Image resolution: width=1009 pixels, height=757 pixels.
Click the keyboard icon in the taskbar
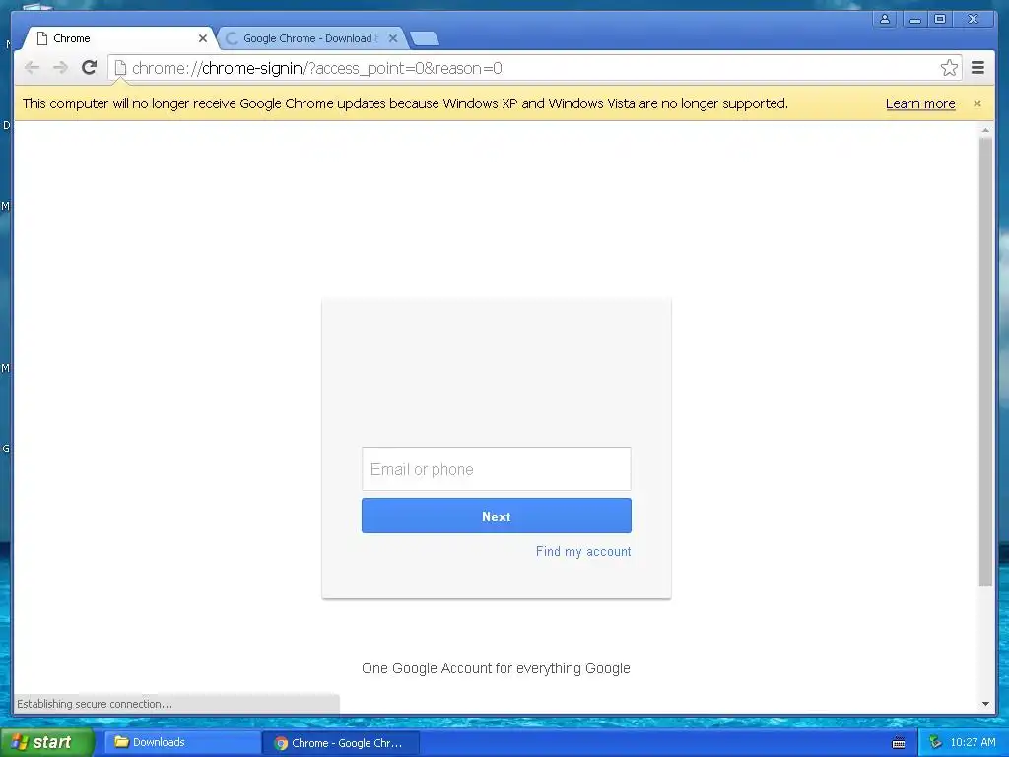(899, 743)
